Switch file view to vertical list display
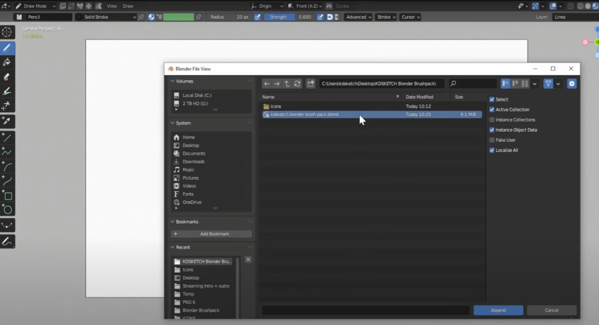The image size is (599, 325). [x=505, y=84]
